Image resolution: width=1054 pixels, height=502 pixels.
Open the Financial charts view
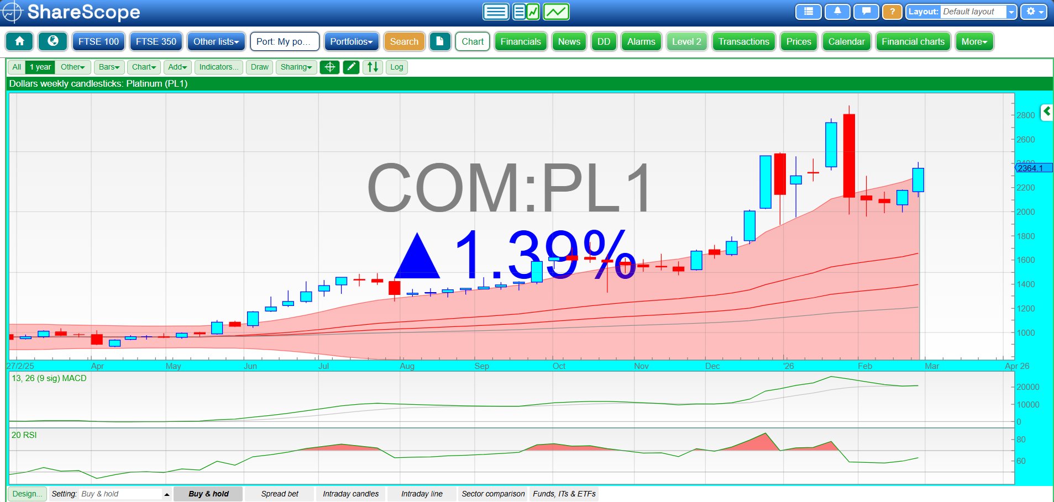913,41
